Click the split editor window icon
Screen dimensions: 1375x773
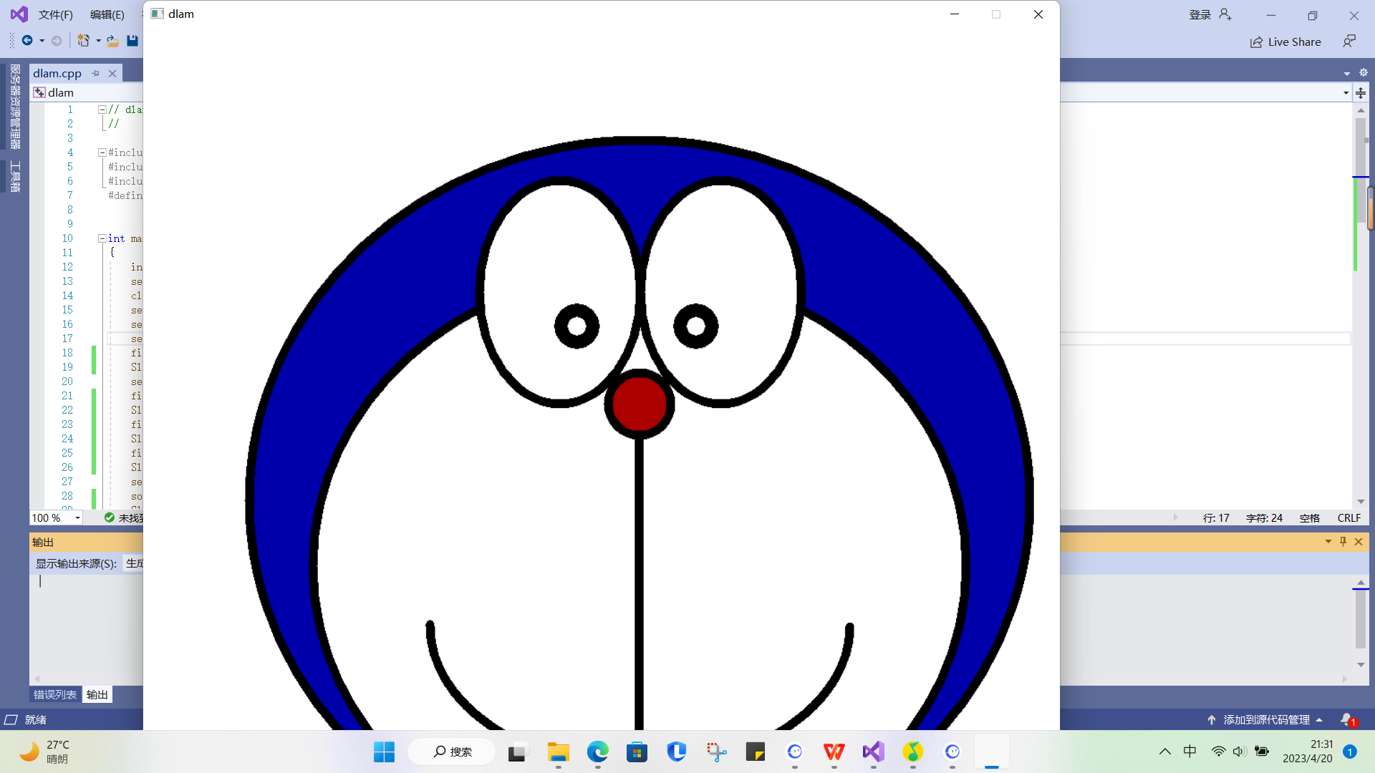[1361, 93]
